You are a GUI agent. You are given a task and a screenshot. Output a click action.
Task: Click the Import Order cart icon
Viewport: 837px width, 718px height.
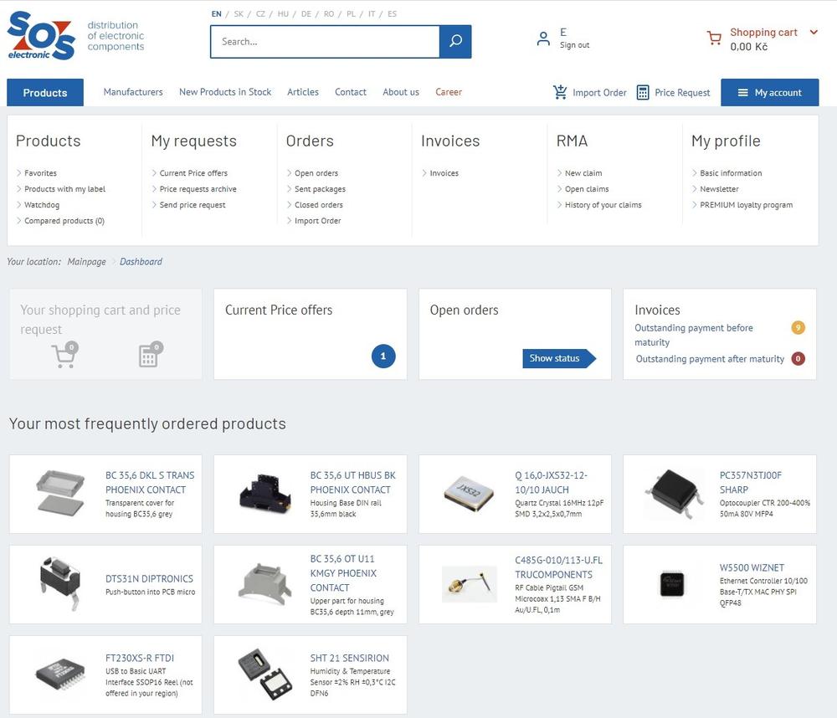pyautogui.click(x=560, y=92)
